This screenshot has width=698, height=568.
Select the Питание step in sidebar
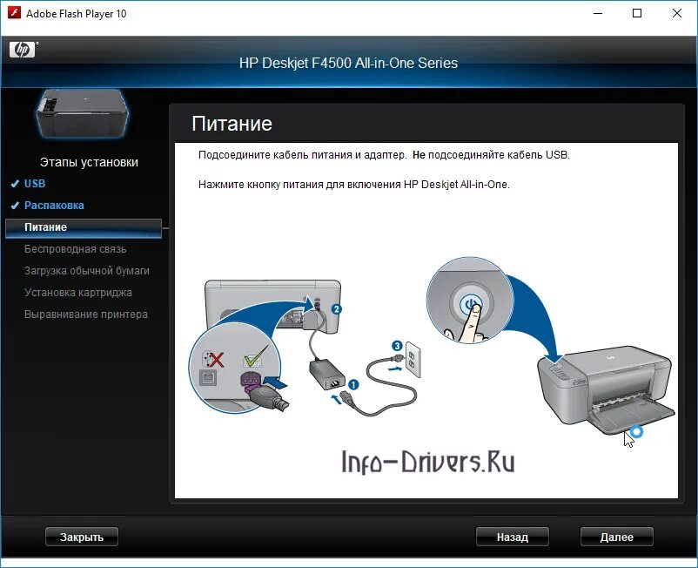[x=84, y=227]
